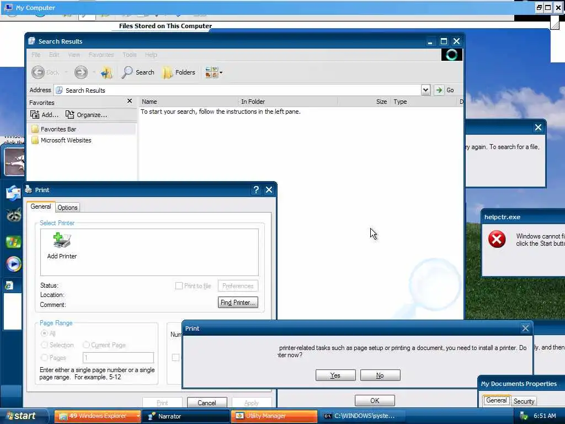This screenshot has height=424, width=565.
Task: Click the Go arrow button
Action: (x=439, y=90)
